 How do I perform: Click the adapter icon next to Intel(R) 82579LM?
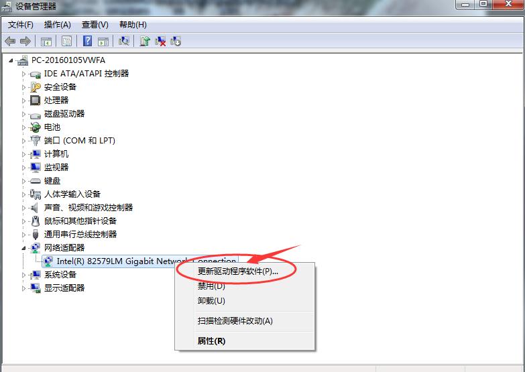pyautogui.click(x=48, y=261)
